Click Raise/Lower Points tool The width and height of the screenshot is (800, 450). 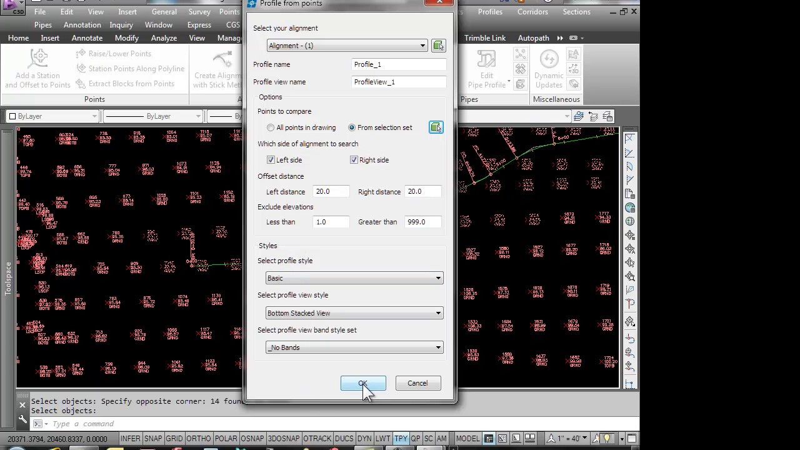pos(113,54)
